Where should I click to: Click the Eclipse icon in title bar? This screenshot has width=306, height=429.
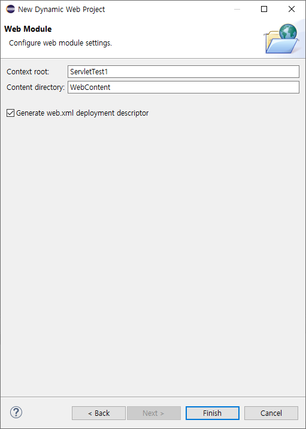(10, 10)
